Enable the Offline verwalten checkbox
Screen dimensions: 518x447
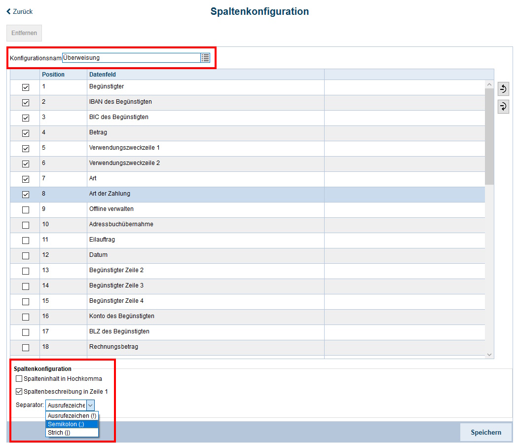26,210
